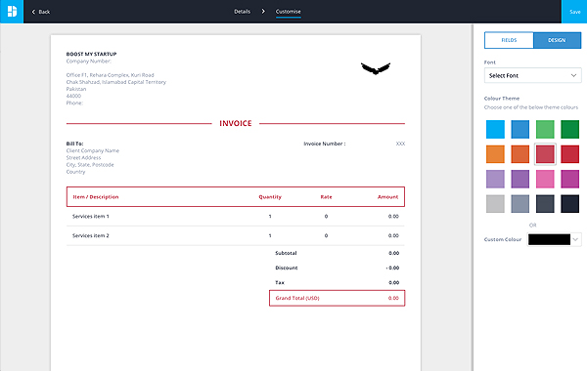Screen dimensions: 587x371
Task: Choose the lavender theme colour
Action: [495, 179]
